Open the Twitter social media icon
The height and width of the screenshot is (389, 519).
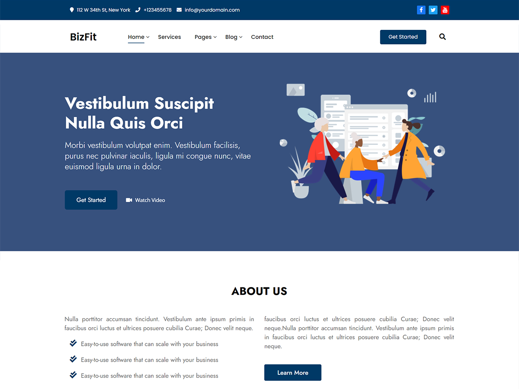(433, 10)
